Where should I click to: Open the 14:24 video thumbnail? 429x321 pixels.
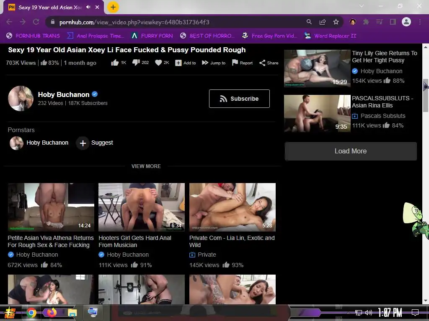(51, 207)
